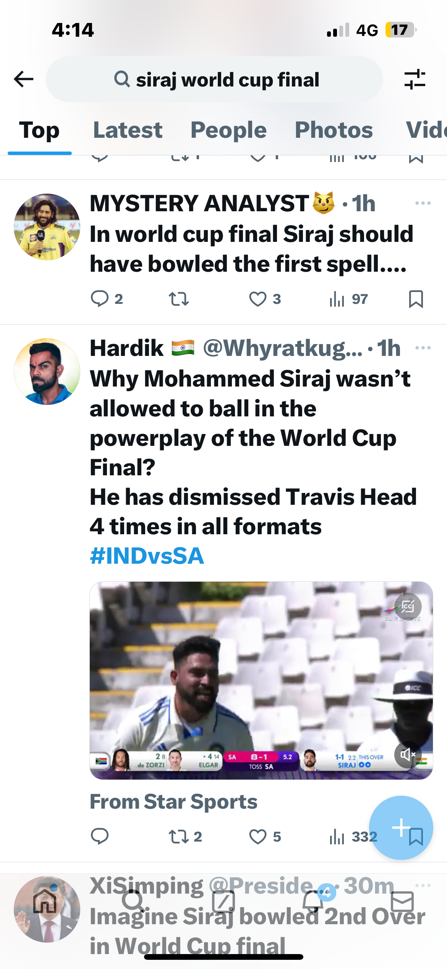
Task: Open search filter settings icon
Action: [x=415, y=79]
